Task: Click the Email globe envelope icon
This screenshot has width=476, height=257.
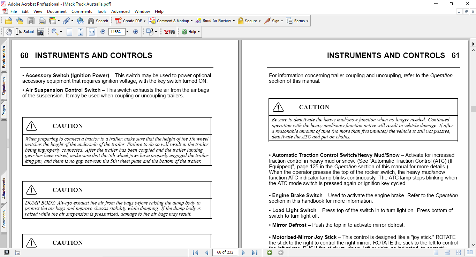Action: pyautogui.click(x=80, y=21)
